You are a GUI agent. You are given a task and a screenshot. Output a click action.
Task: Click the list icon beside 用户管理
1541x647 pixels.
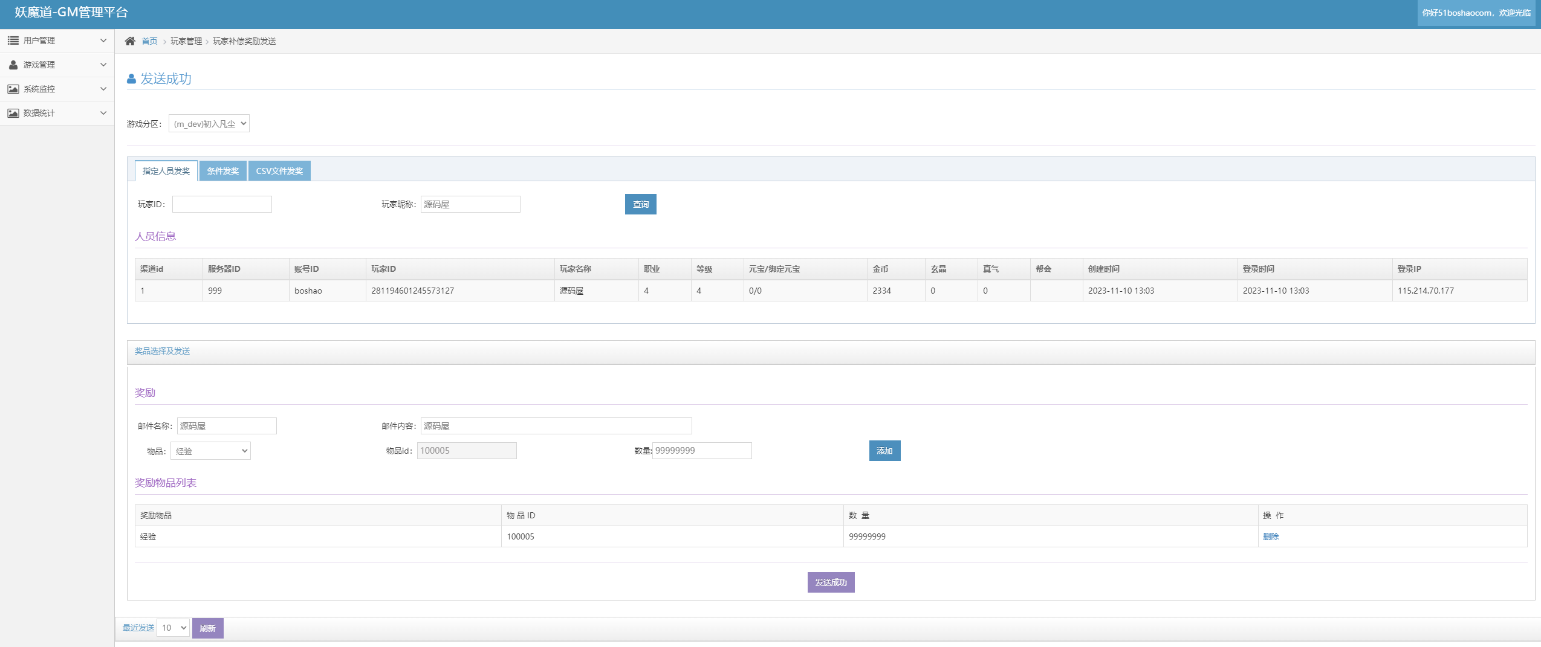13,40
